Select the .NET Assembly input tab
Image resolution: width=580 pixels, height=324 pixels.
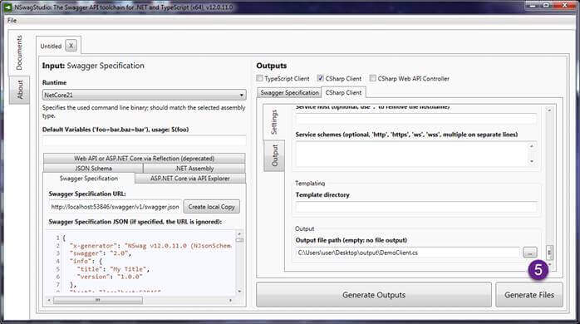click(x=194, y=169)
